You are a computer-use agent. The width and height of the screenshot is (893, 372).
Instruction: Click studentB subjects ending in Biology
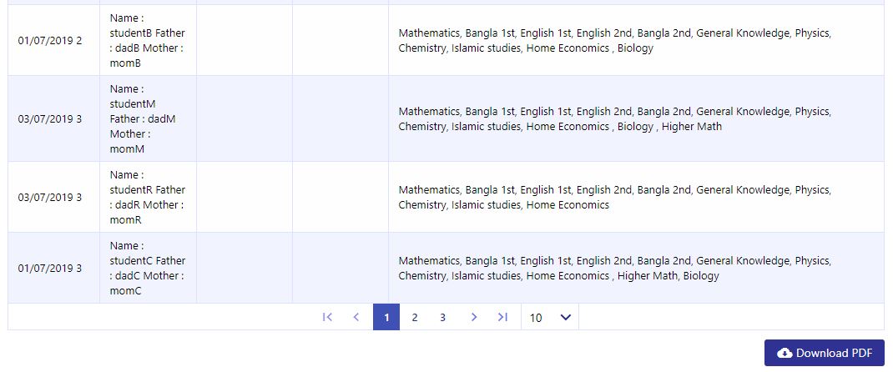(x=636, y=40)
